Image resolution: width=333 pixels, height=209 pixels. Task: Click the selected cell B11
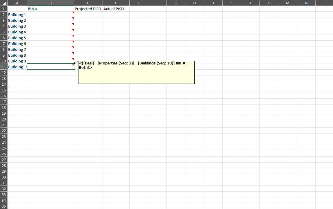pos(51,67)
